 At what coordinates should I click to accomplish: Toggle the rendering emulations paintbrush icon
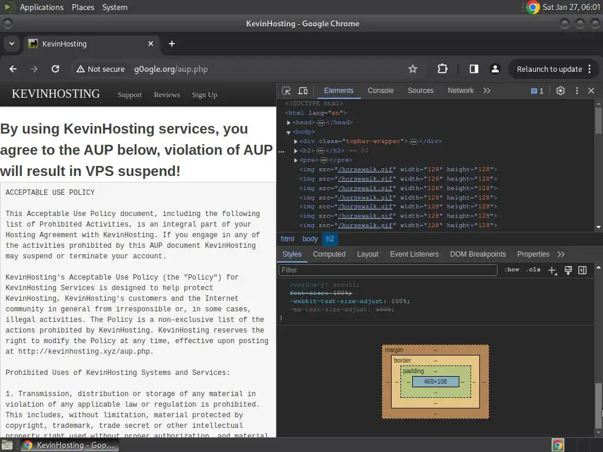coord(568,270)
